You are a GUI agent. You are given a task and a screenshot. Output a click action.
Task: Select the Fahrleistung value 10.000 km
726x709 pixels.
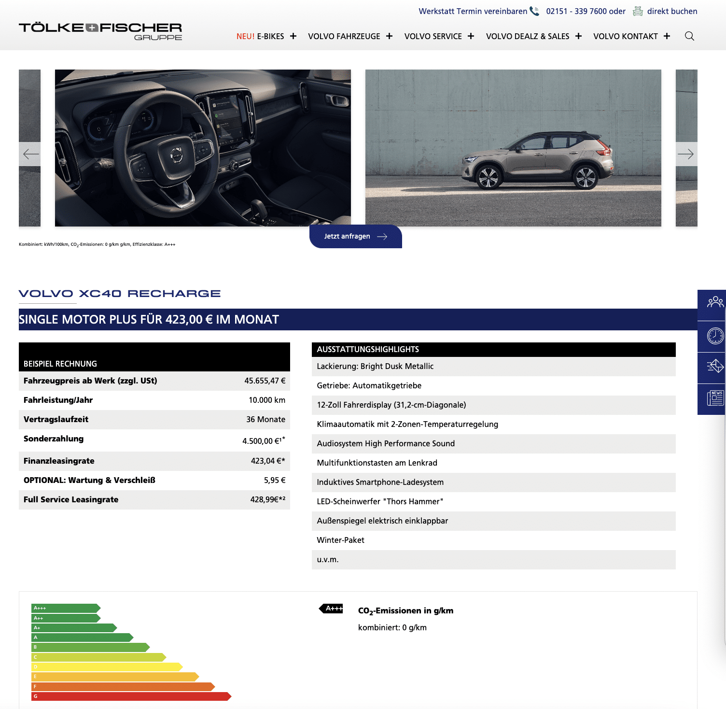(267, 400)
